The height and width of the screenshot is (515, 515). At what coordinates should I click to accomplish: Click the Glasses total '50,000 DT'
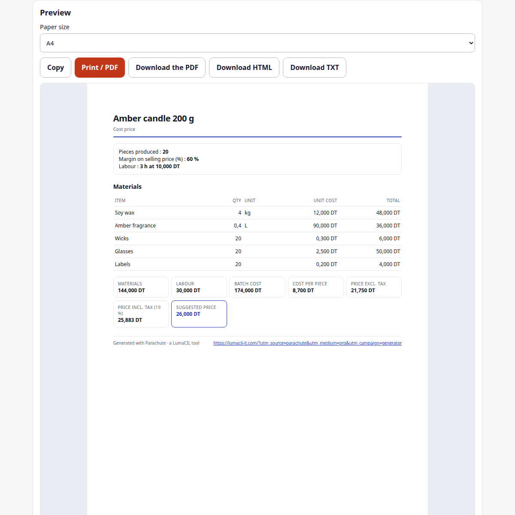(x=388, y=251)
